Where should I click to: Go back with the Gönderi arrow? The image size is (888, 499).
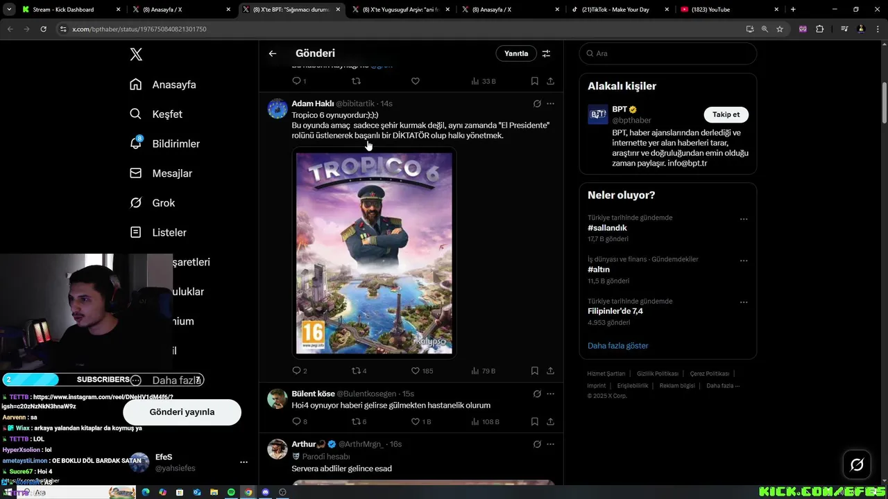pyautogui.click(x=273, y=53)
